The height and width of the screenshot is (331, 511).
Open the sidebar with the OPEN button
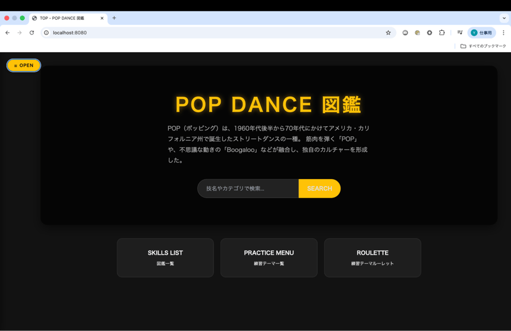point(24,65)
